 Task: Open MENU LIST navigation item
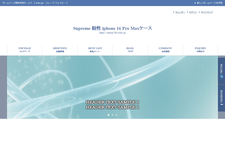click(95, 50)
